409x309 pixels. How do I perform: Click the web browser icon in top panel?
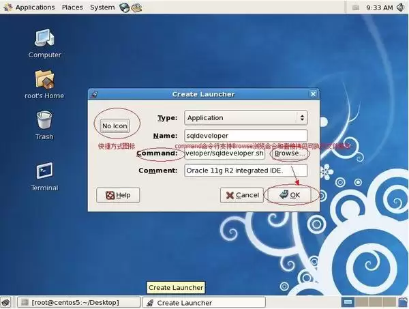[125, 8]
